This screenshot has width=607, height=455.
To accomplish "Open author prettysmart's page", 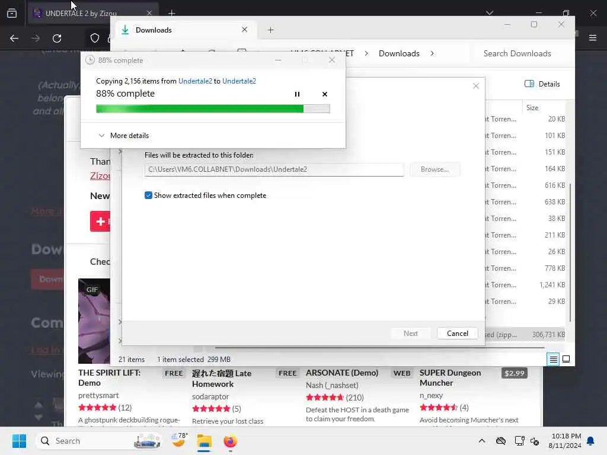I will coord(98,395).
